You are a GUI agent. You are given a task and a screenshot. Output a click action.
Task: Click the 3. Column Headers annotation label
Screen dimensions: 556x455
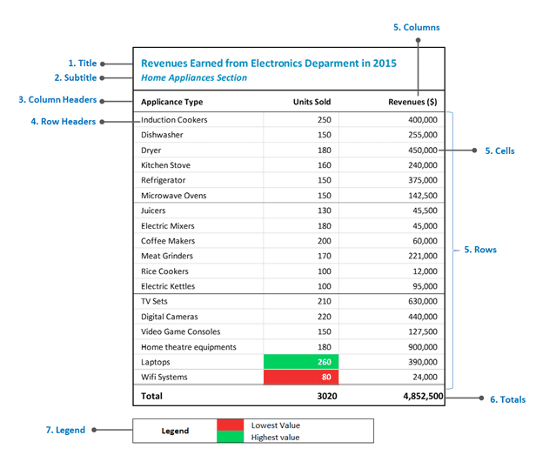pos(57,100)
